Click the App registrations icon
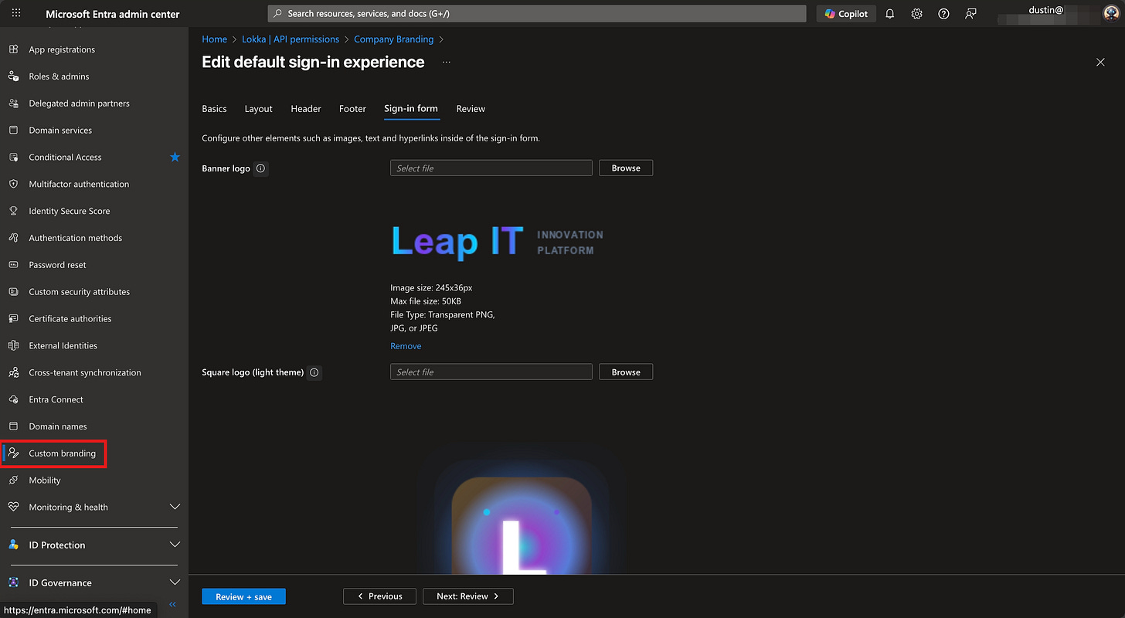Viewport: 1125px width, 618px height. point(13,49)
